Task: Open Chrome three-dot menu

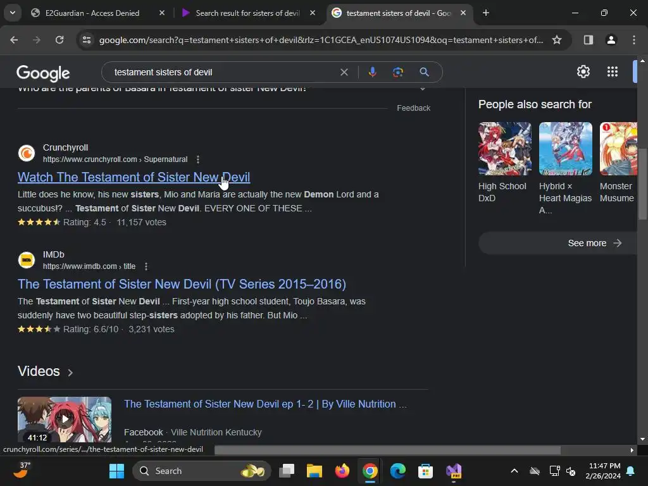Action: click(x=634, y=40)
